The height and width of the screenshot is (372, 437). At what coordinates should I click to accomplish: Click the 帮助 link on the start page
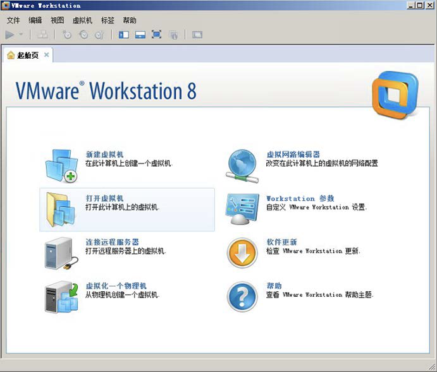pyautogui.click(x=274, y=285)
